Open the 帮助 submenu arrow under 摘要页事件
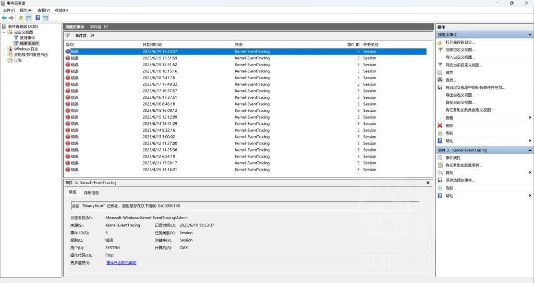The image size is (534, 283). click(530, 140)
